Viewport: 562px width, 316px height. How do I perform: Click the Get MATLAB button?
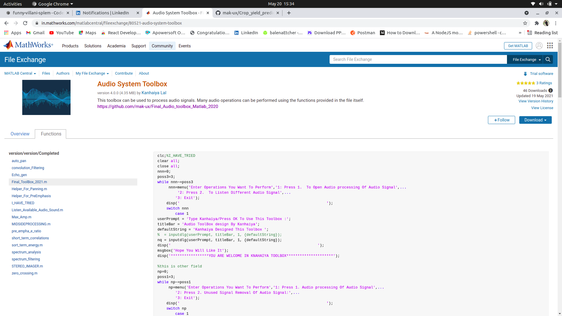pyautogui.click(x=518, y=46)
